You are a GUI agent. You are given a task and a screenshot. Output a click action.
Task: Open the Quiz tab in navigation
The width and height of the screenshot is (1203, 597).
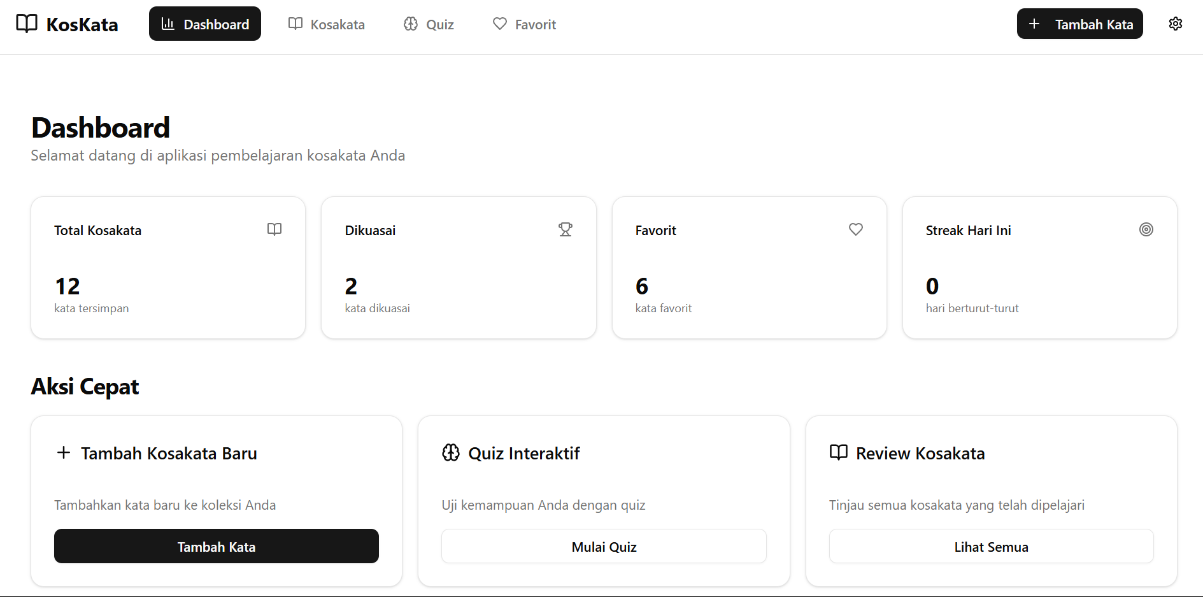point(429,24)
